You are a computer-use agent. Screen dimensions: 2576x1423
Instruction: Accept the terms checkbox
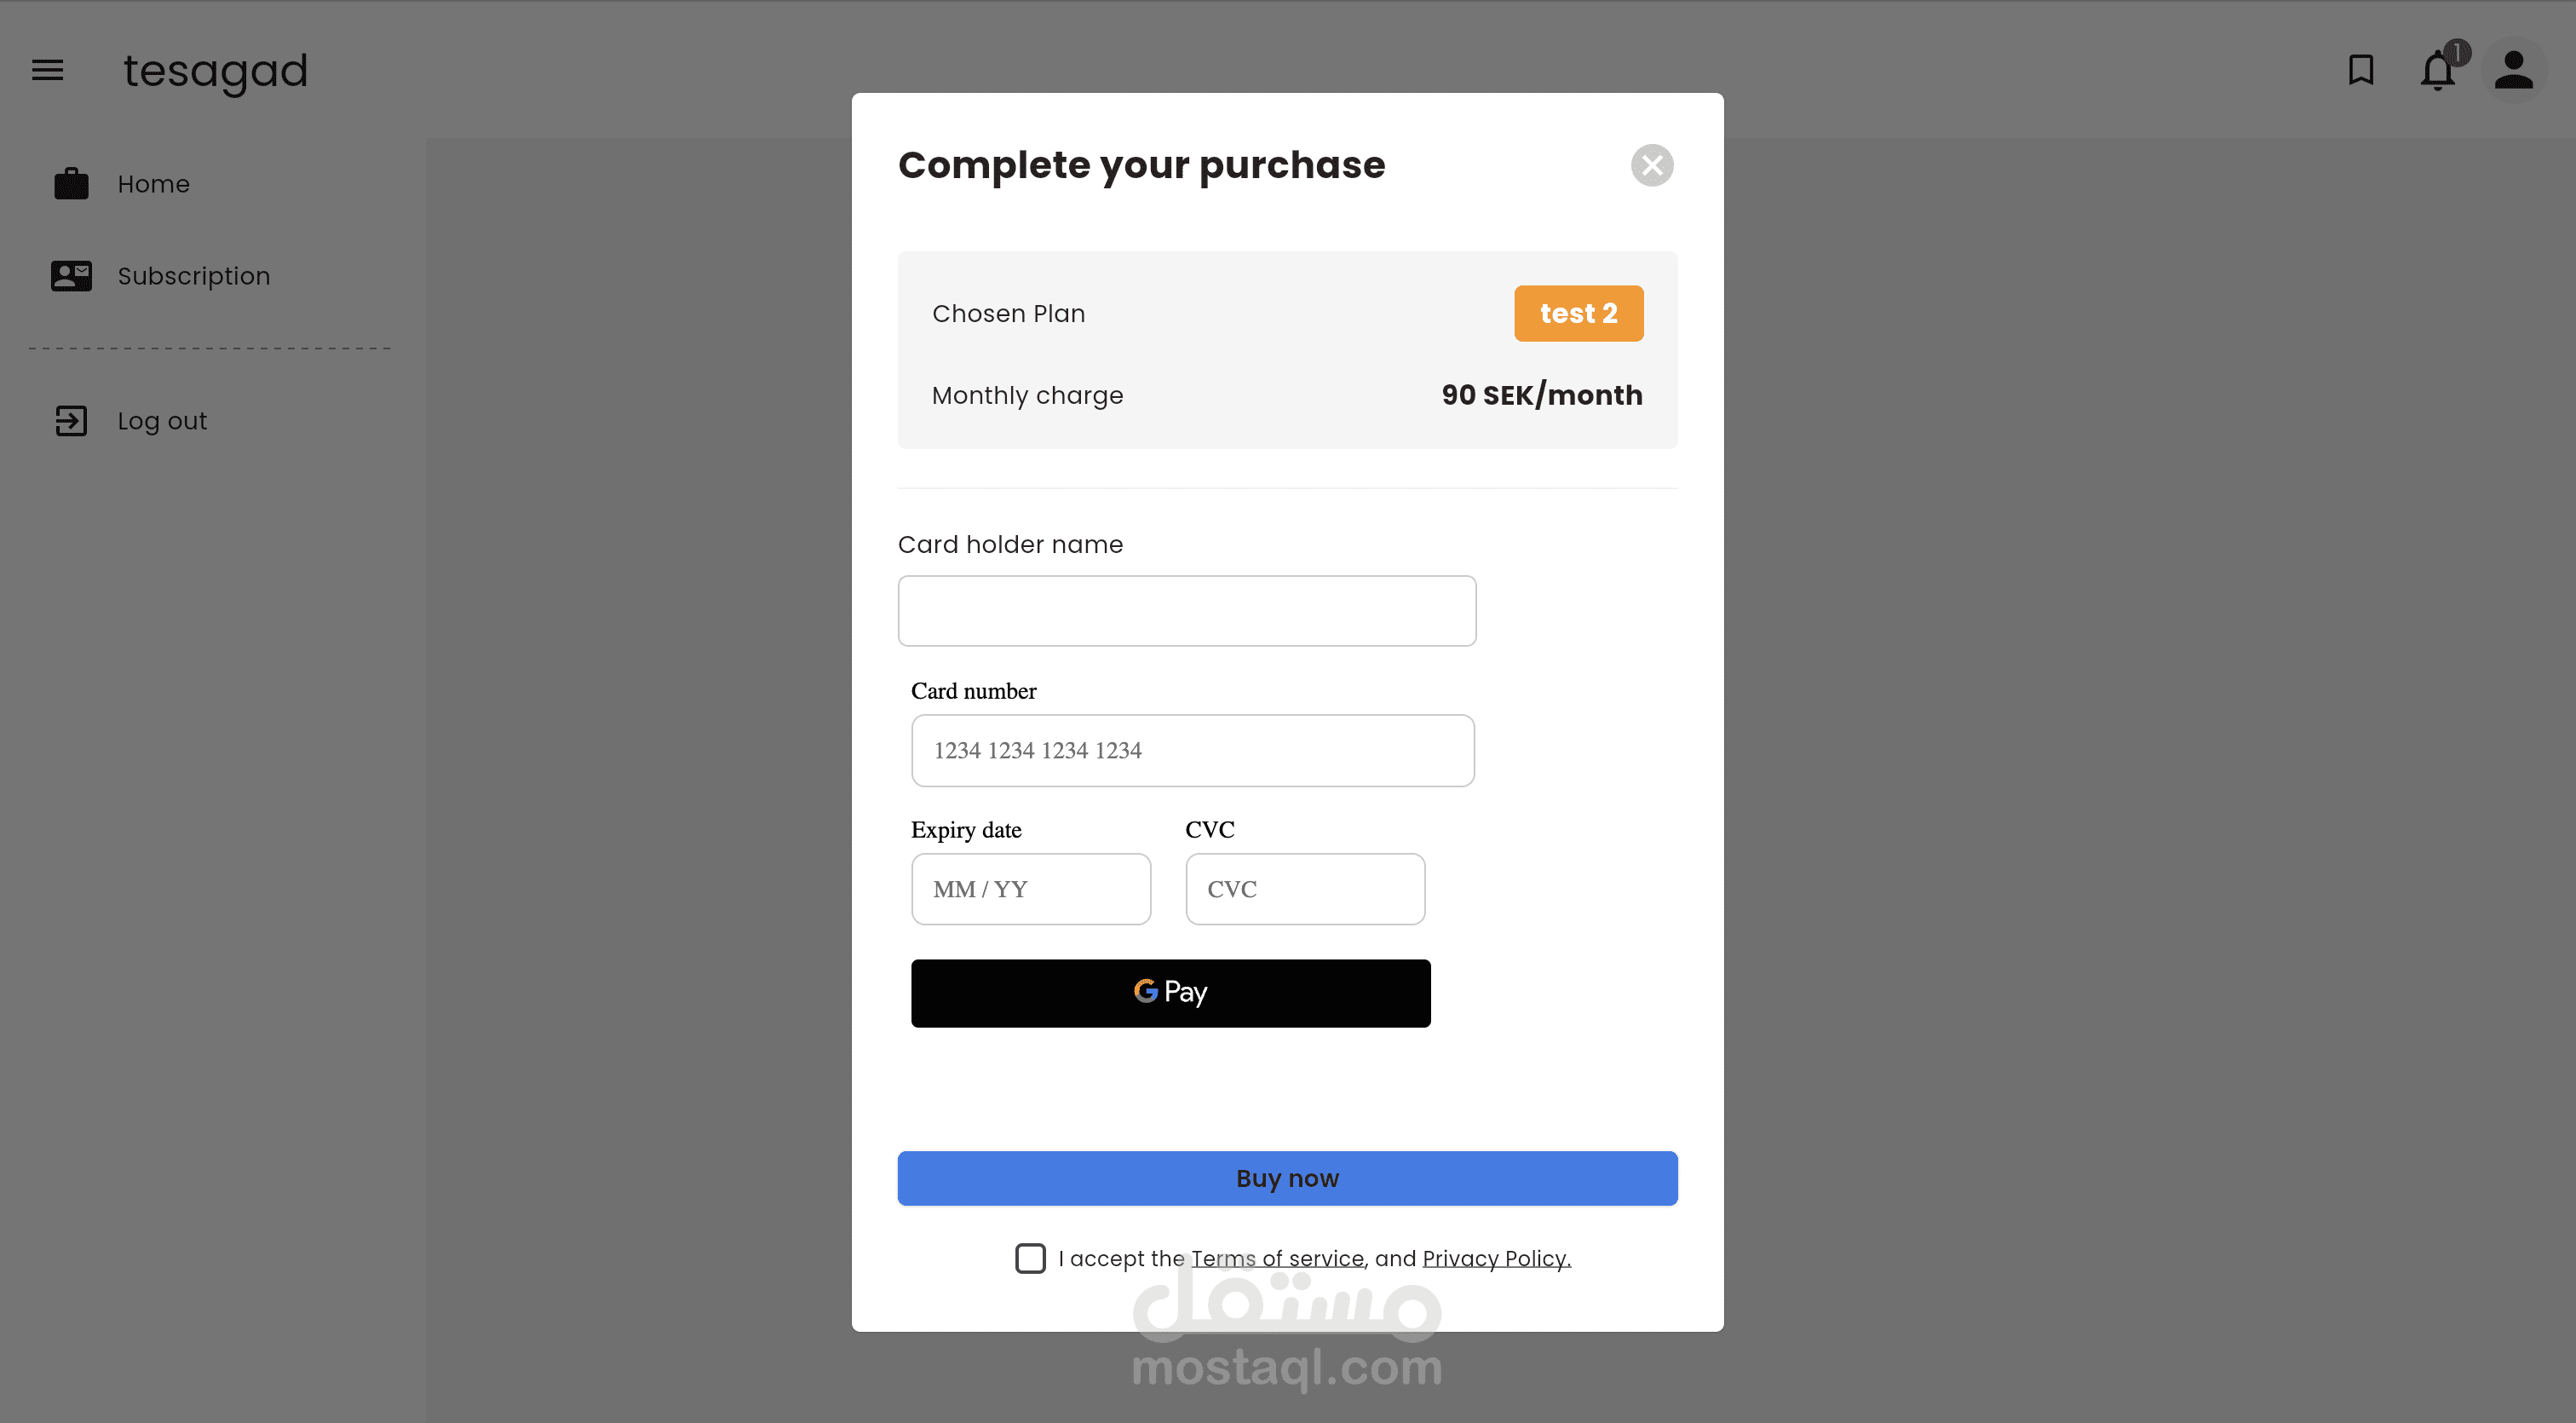coord(1030,1258)
